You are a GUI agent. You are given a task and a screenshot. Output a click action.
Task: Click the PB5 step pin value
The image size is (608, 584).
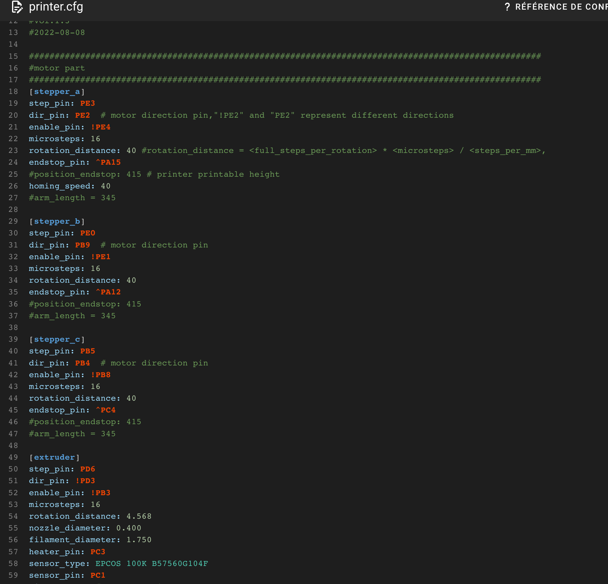(88, 351)
